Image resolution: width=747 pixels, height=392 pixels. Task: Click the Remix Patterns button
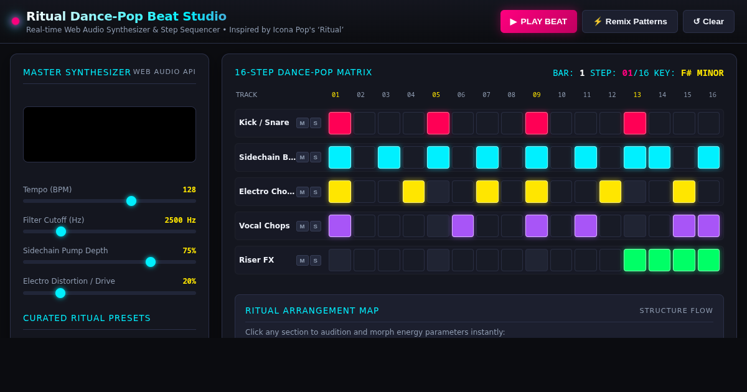[x=630, y=21]
